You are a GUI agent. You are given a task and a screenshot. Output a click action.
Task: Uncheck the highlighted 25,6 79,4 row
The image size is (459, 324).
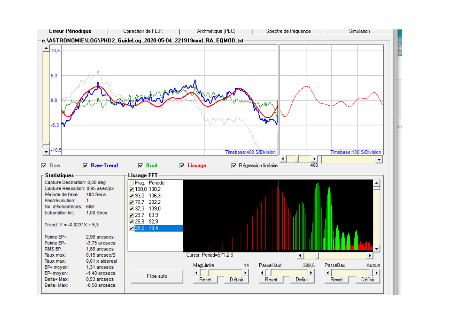coord(131,228)
